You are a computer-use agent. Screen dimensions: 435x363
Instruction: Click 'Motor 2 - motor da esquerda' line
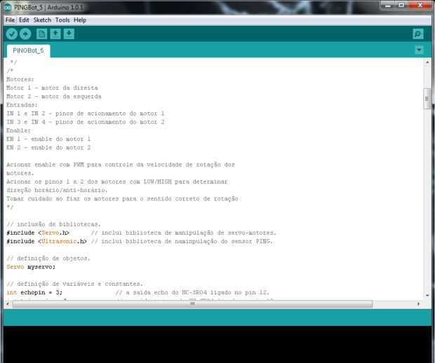pyautogui.click(x=54, y=97)
